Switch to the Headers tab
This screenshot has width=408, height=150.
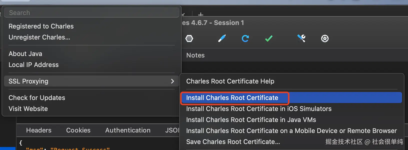click(x=39, y=130)
